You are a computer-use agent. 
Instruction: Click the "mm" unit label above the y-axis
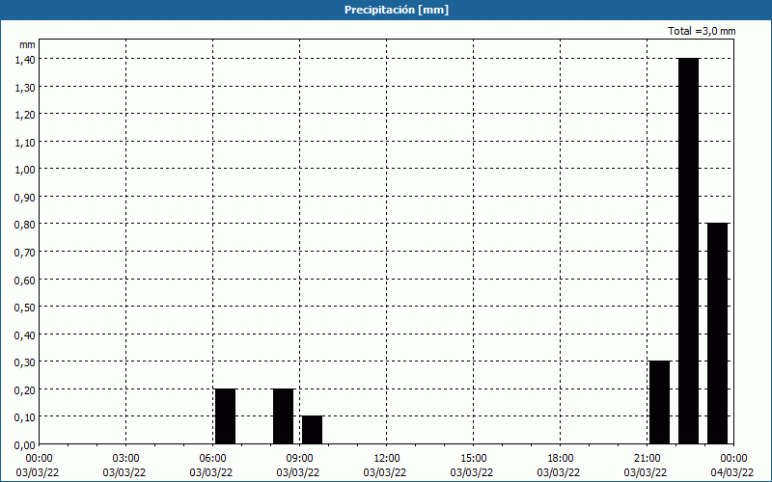27,44
